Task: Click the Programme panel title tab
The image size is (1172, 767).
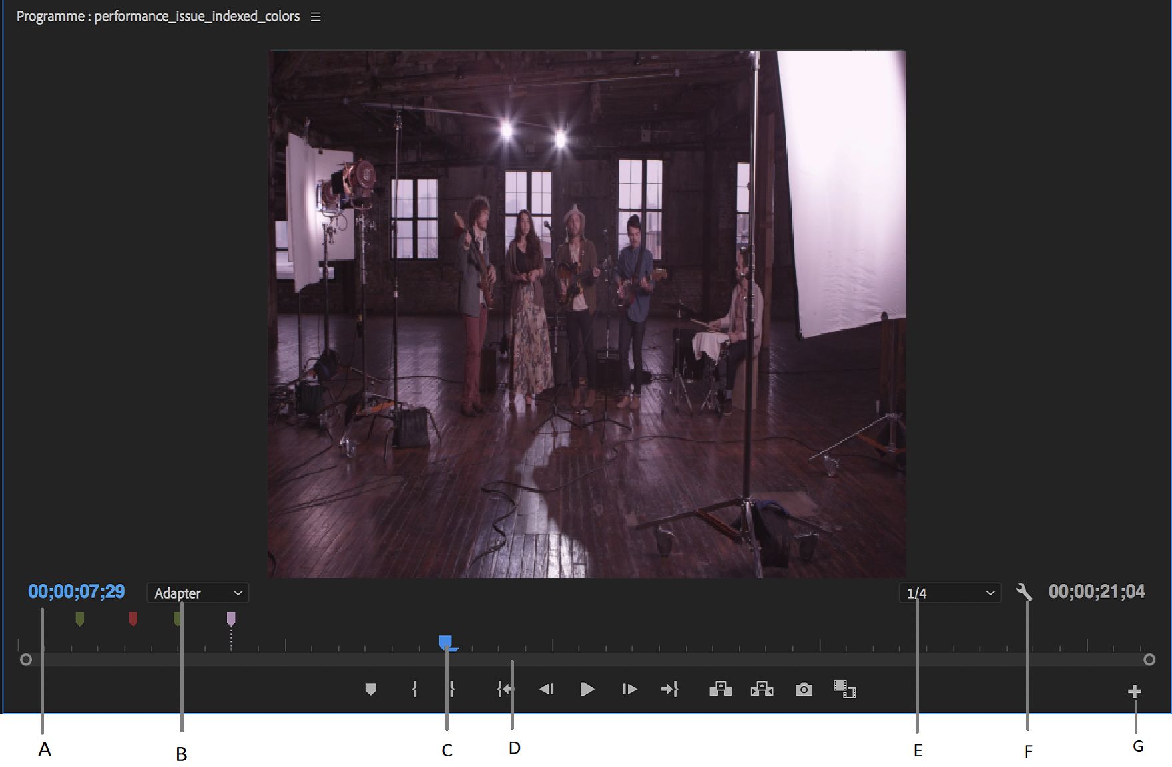Action: (158, 16)
